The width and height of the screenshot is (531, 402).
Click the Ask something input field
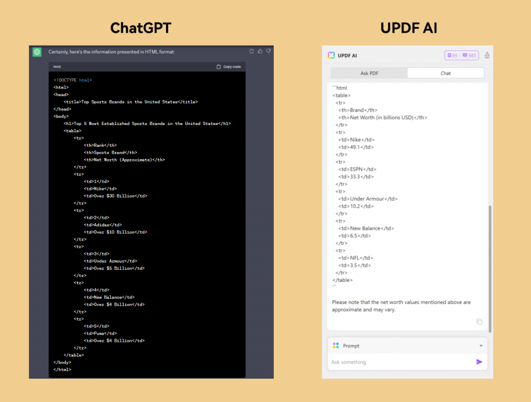[402, 362]
